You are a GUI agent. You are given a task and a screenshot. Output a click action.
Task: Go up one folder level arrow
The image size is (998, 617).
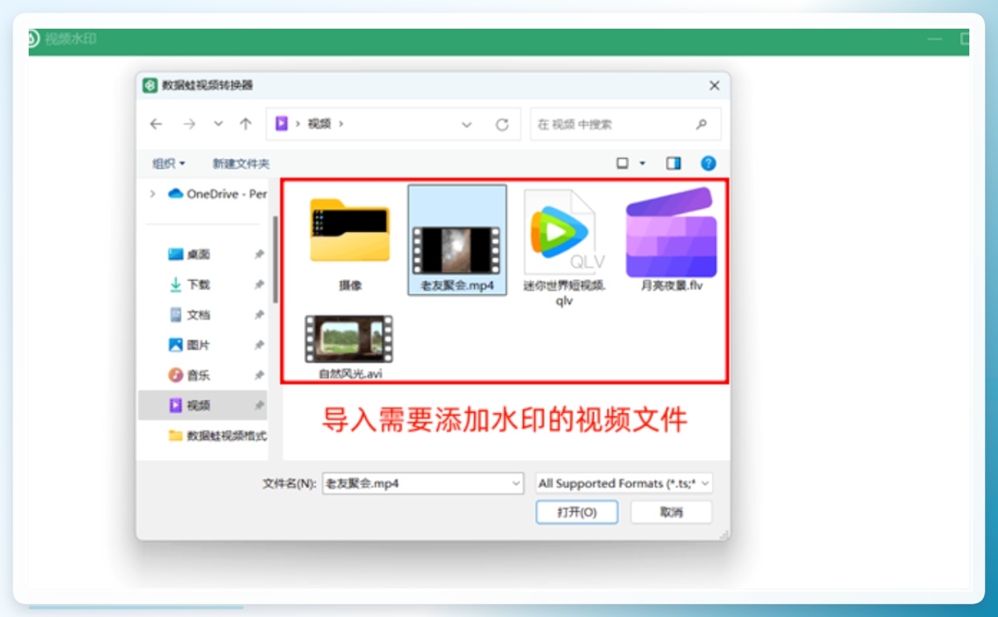(x=246, y=124)
